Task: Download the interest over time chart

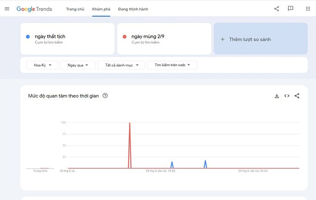Action: pos(277,96)
